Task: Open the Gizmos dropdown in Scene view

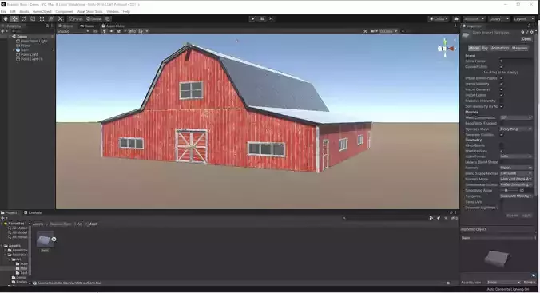Action: [388, 31]
